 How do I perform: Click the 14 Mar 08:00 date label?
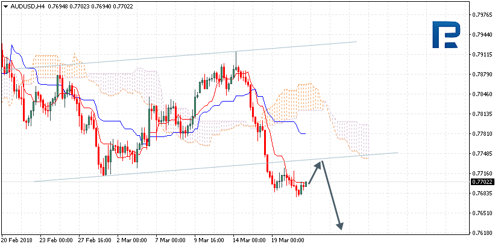[x=249, y=240]
